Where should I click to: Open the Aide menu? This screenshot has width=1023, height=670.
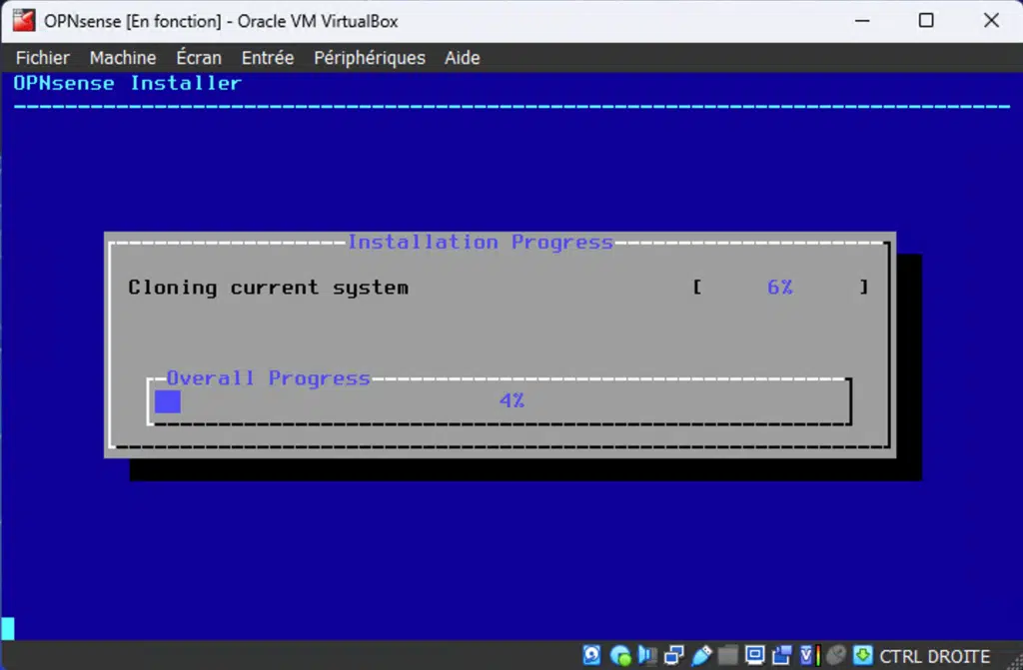point(462,58)
